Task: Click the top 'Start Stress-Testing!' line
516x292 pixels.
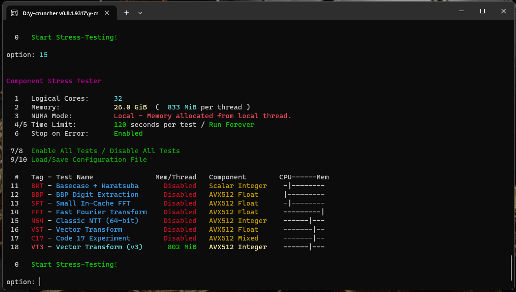Action: pos(74,37)
